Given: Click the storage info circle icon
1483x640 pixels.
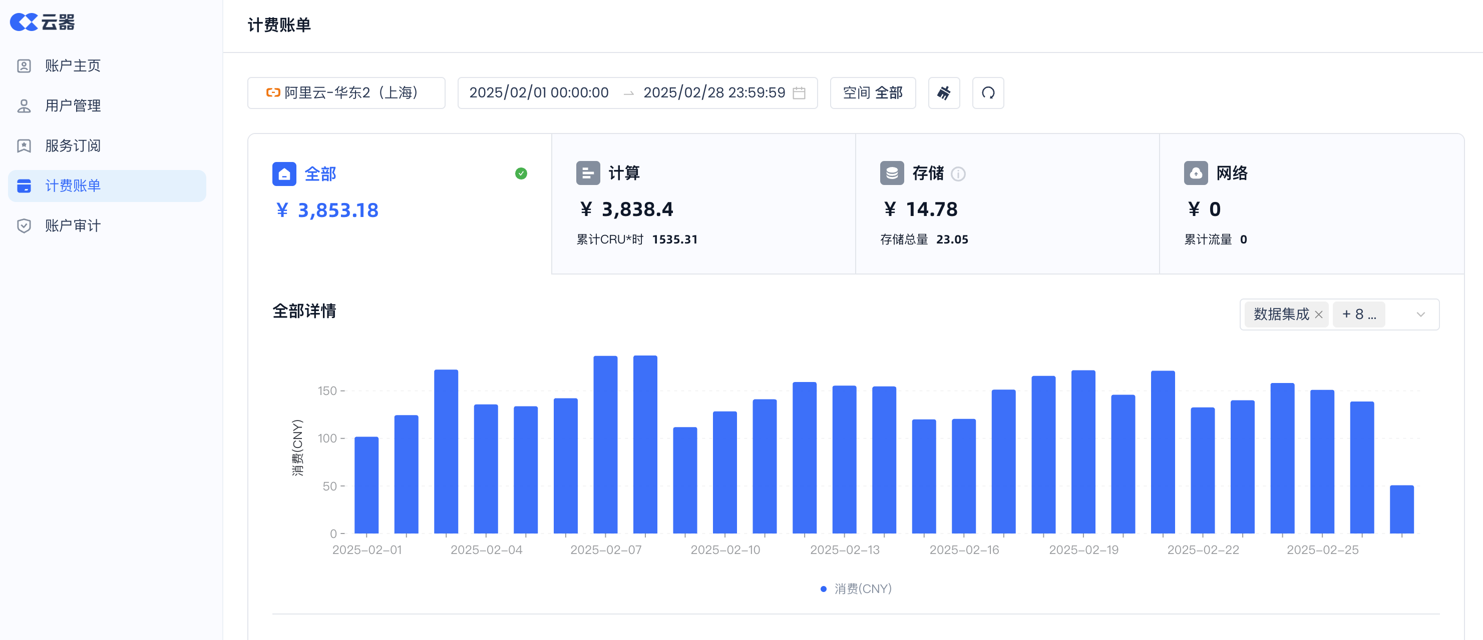Looking at the screenshot, I should (x=958, y=173).
